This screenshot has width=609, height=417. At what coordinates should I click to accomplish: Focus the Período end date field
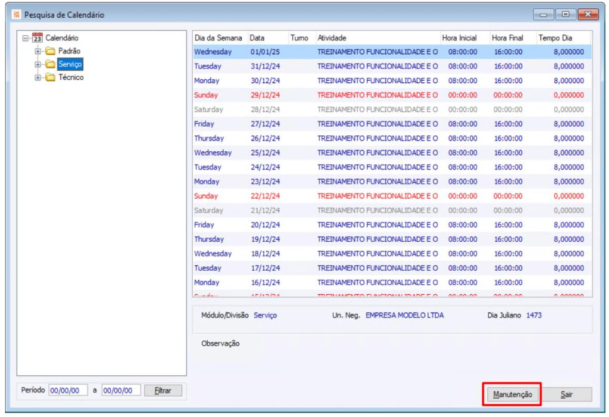point(121,391)
